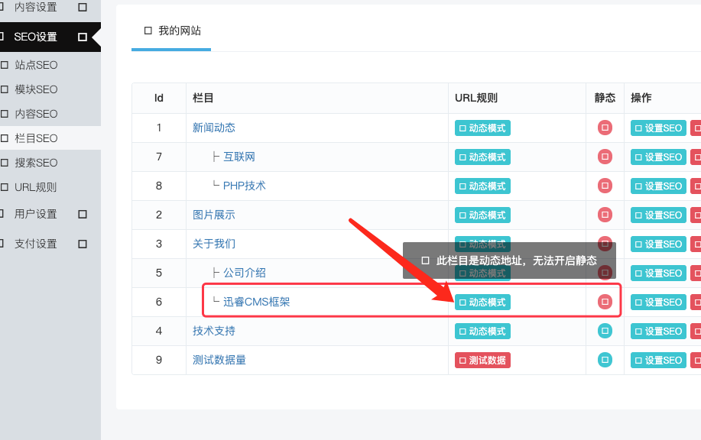The height and width of the screenshot is (440, 701).
Task: Click 动态模式 button in 新闻动态 row
Action: pyautogui.click(x=482, y=128)
